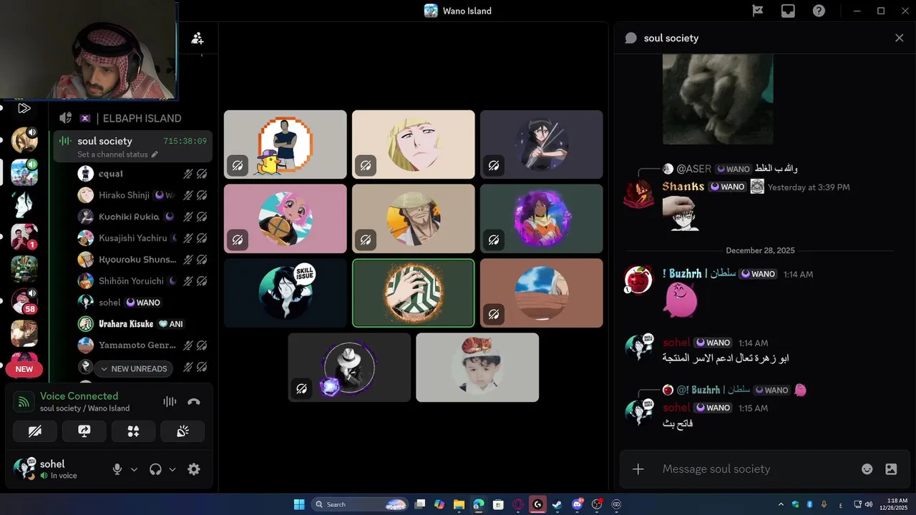This screenshot has width=916, height=515.
Task: Focus the blonde Shinji video tile
Action: click(414, 144)
